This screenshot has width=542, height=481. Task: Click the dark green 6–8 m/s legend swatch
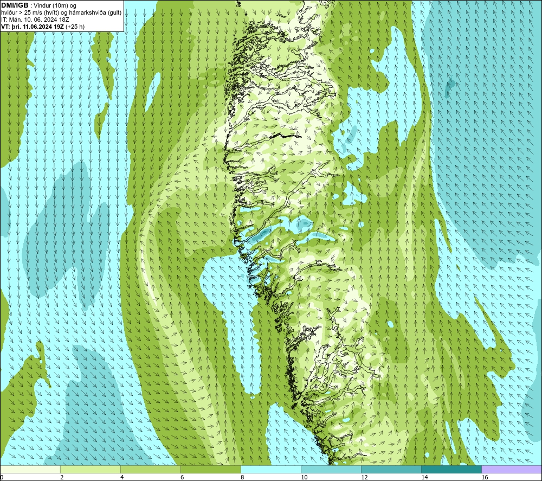pos(211,469)
